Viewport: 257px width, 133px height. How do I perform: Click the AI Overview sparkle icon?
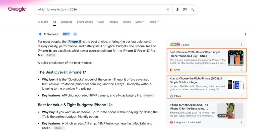(x=40, y=34)
